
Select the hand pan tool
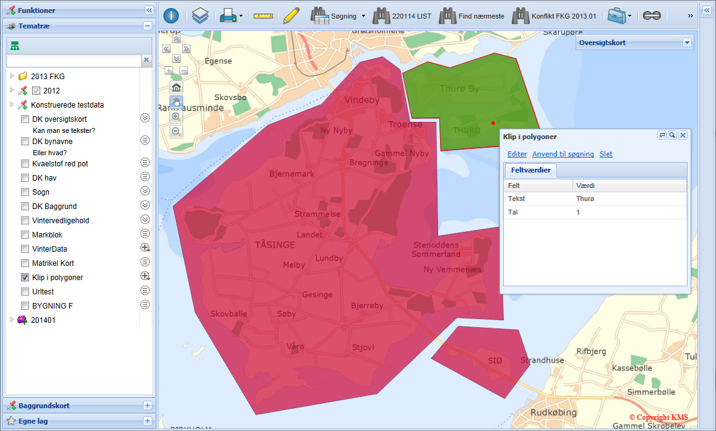coord(176,102)
